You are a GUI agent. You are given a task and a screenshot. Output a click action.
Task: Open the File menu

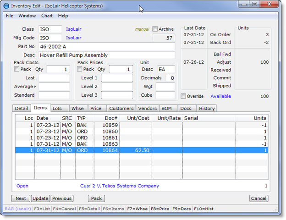(x=9, y=16)
